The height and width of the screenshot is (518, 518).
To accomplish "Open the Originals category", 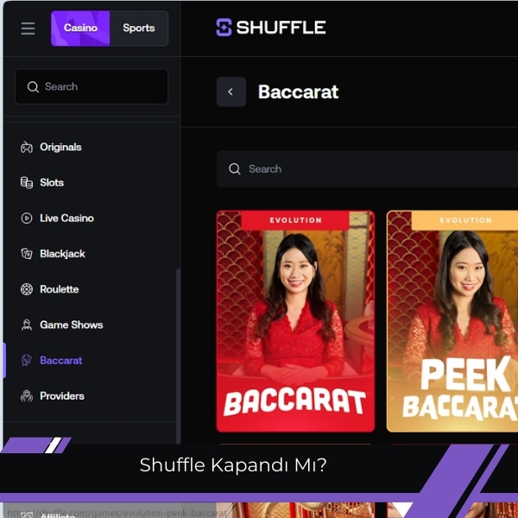I will pos(60,147).
